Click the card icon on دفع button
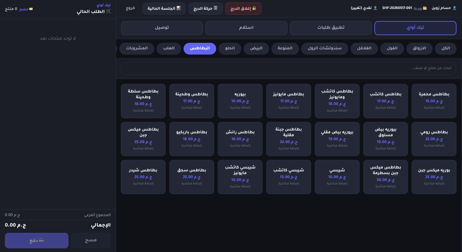This screenshot has height=252, width=462. pos(42,240)
